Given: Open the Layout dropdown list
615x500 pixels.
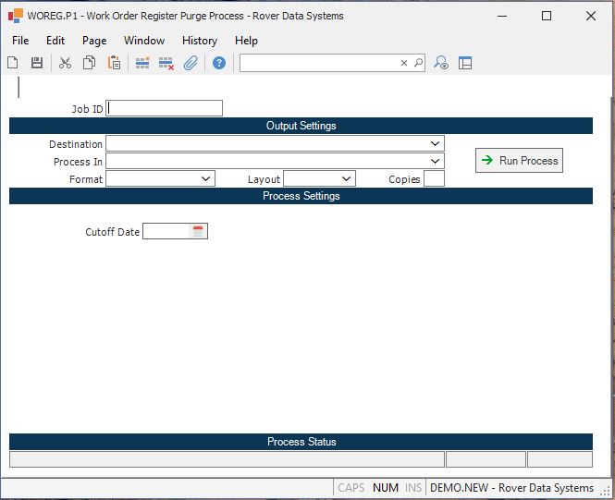Looking at the screenshot, I should [x=347, y=179].
